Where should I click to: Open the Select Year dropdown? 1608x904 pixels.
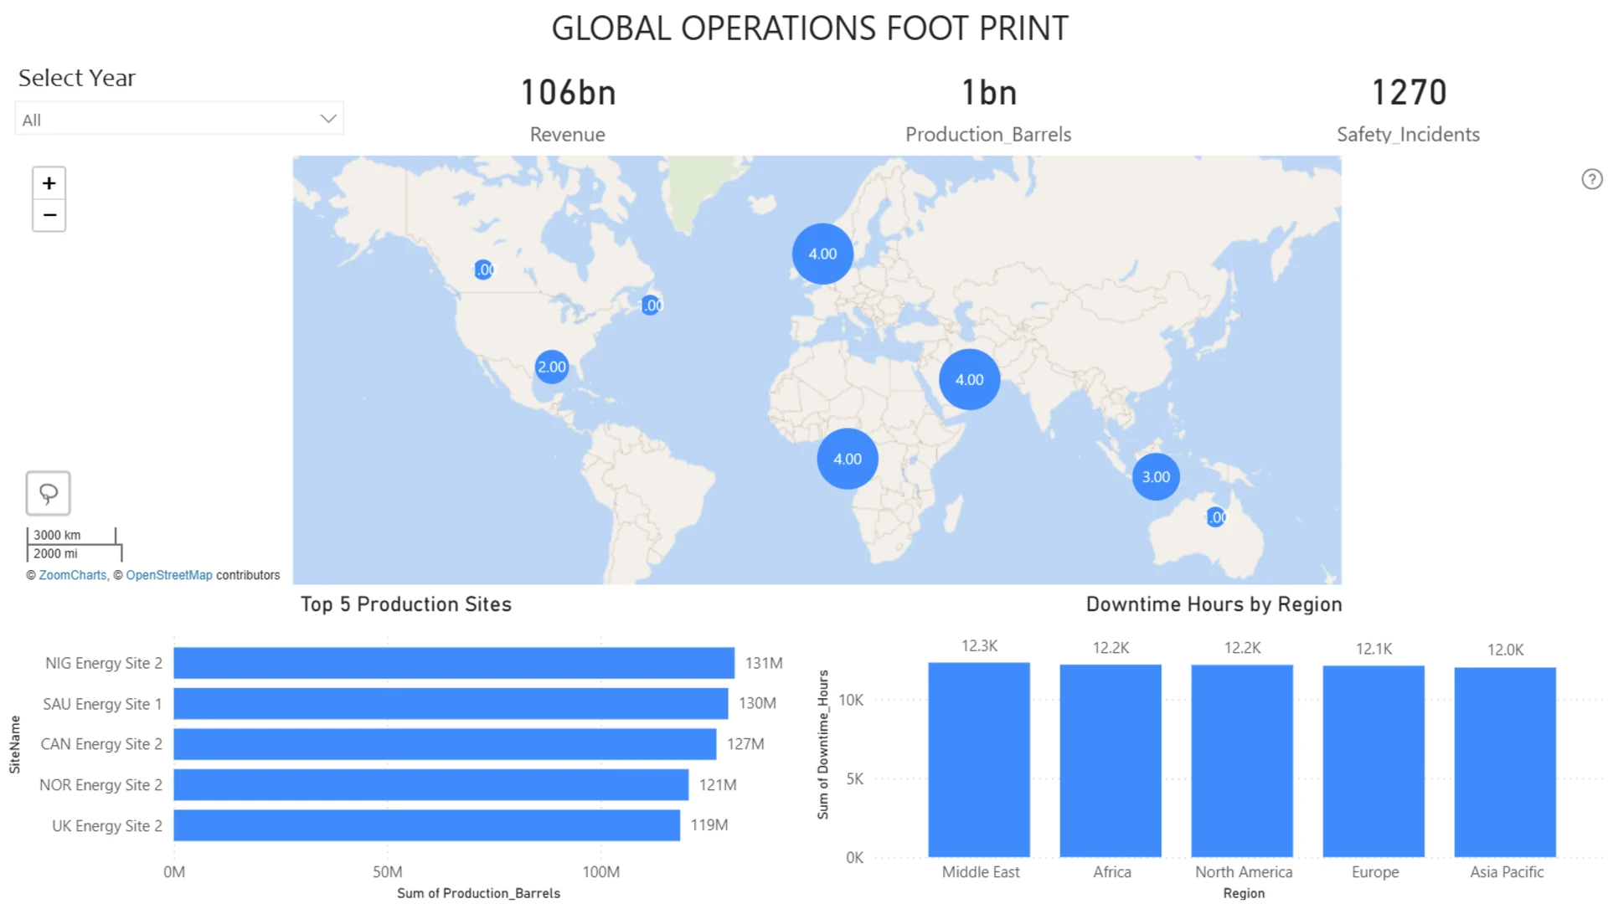(x=179, y=119)
